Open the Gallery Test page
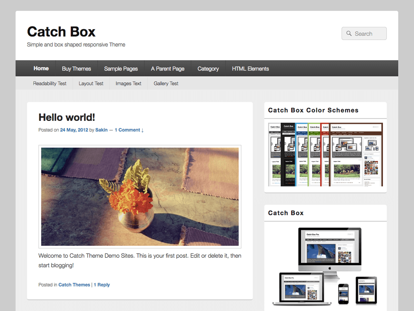This screenshot has height=311, width=414. 166,83
